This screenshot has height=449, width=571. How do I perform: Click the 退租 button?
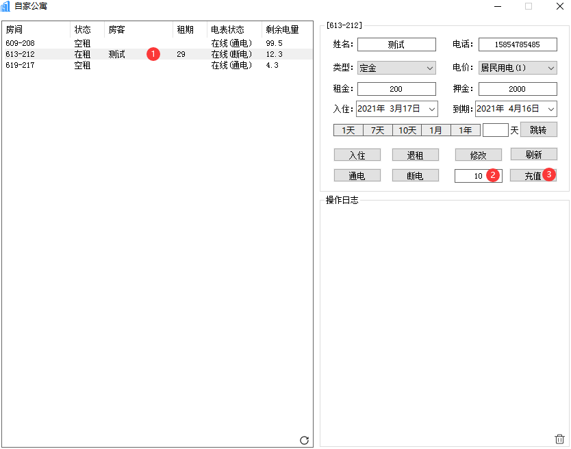coord(415,155)
